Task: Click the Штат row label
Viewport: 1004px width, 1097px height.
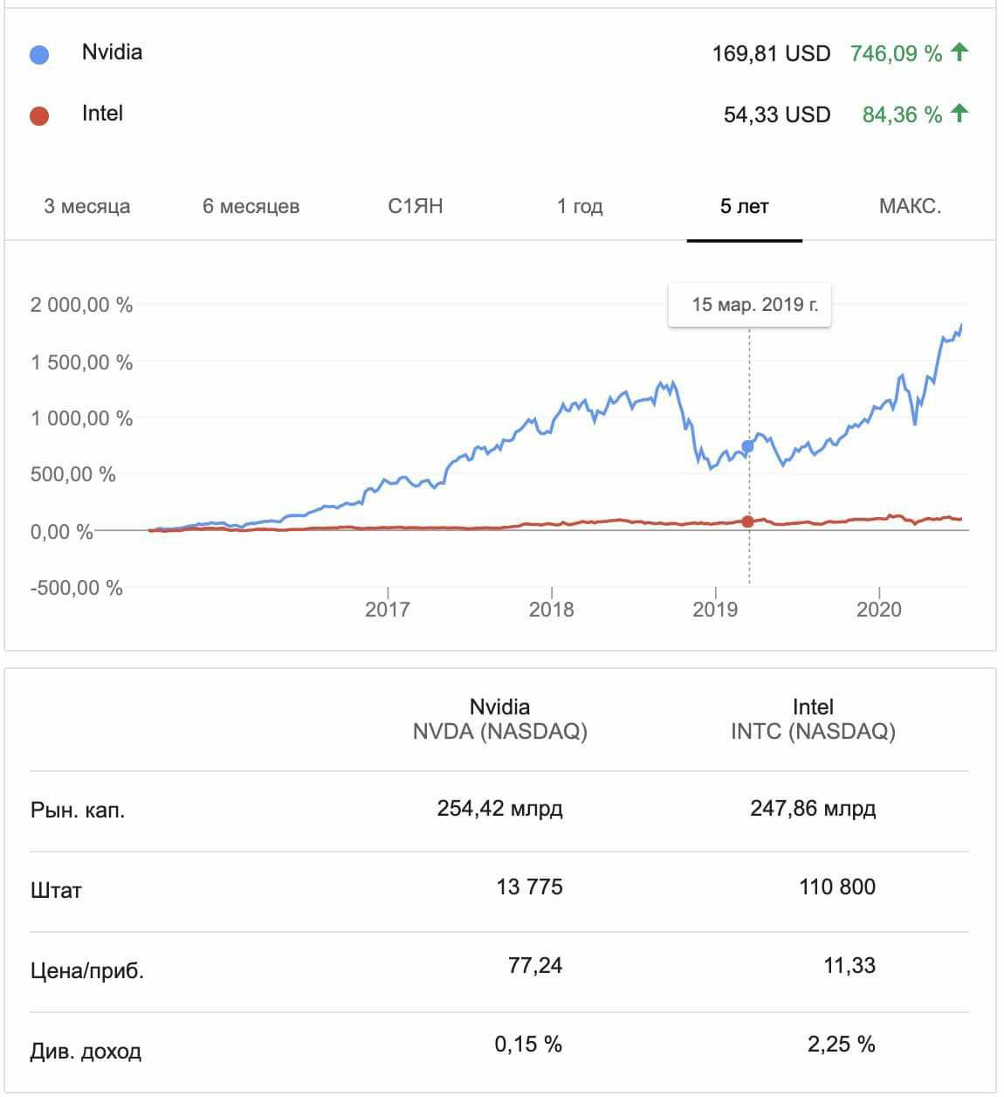Action: tap(56, 891)
